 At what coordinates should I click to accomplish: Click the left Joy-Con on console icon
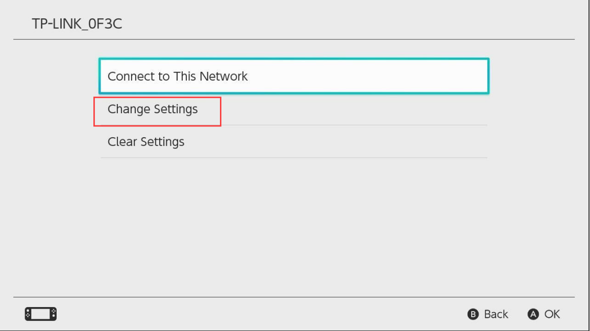pyautogui.click(x=28, y=314)
